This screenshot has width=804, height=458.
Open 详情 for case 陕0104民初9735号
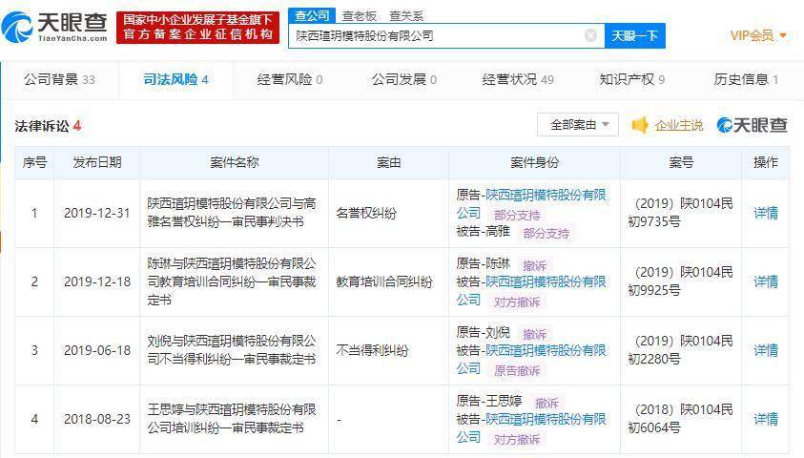(x=766, y=213)
